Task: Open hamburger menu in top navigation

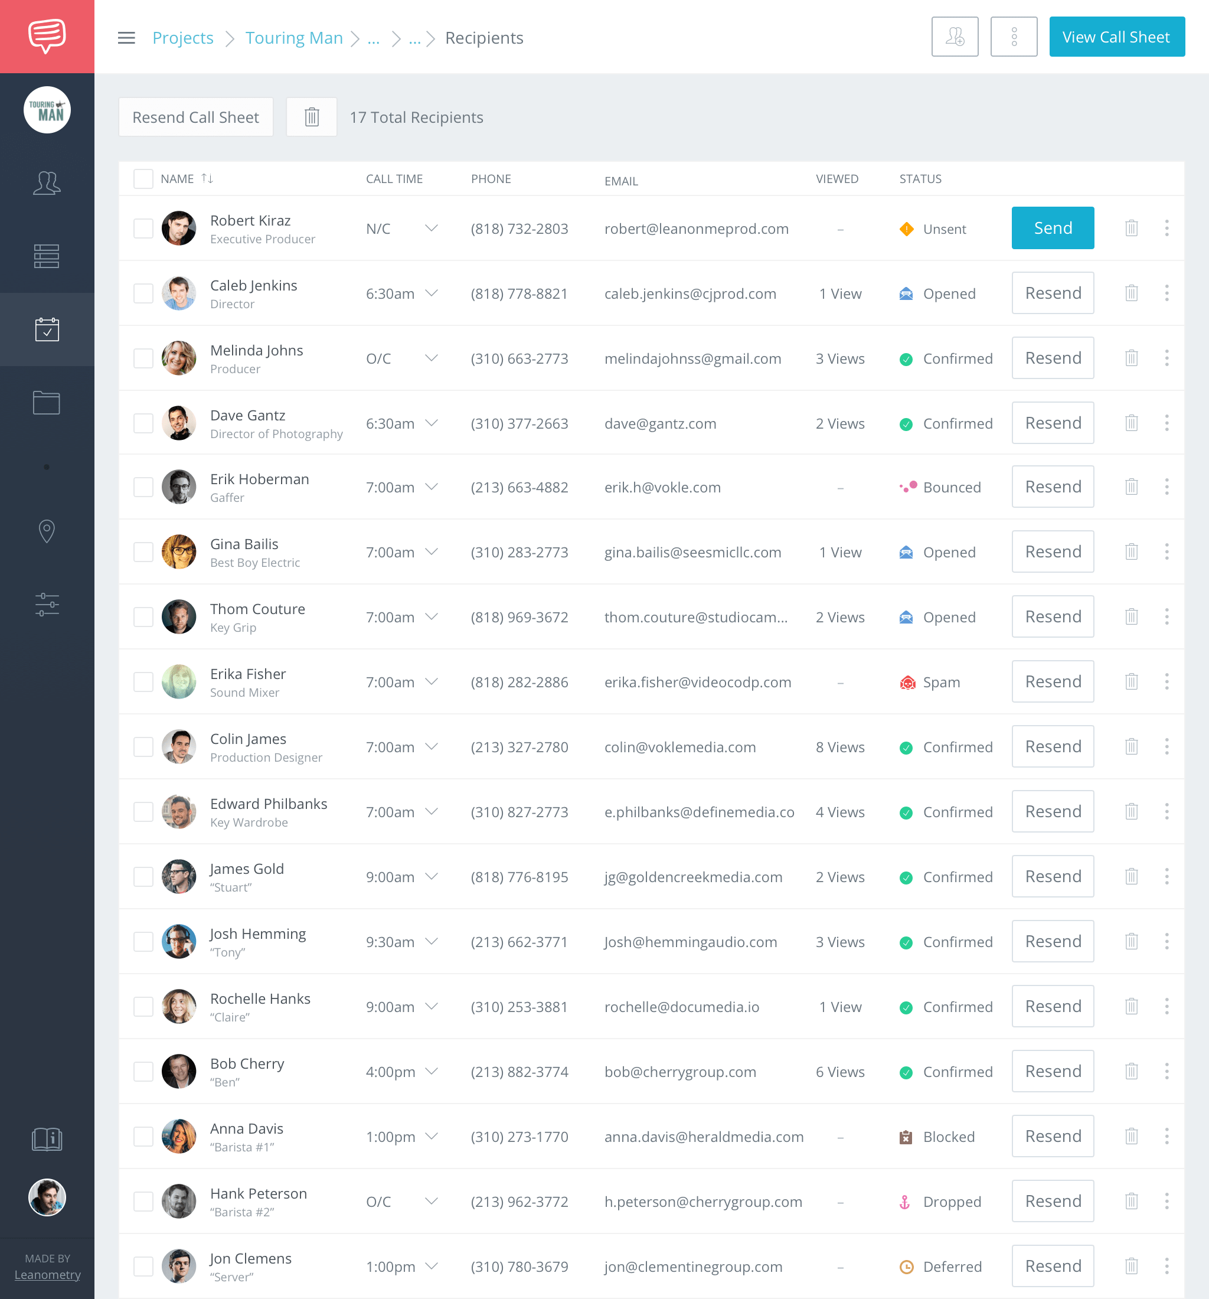Action: pos(128,38)
